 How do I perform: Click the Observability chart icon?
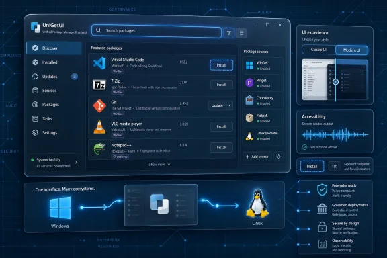point(322,244)
